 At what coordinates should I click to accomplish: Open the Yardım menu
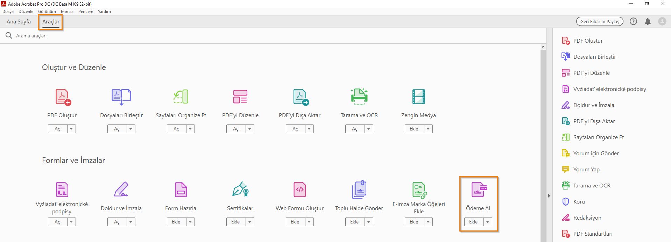pos(104,12)
